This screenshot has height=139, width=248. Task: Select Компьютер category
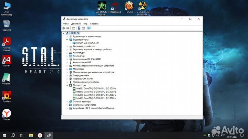[x=79, y=56]
